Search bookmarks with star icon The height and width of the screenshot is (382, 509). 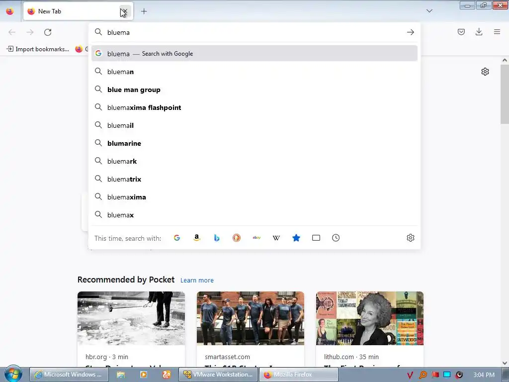pos(296,238)
